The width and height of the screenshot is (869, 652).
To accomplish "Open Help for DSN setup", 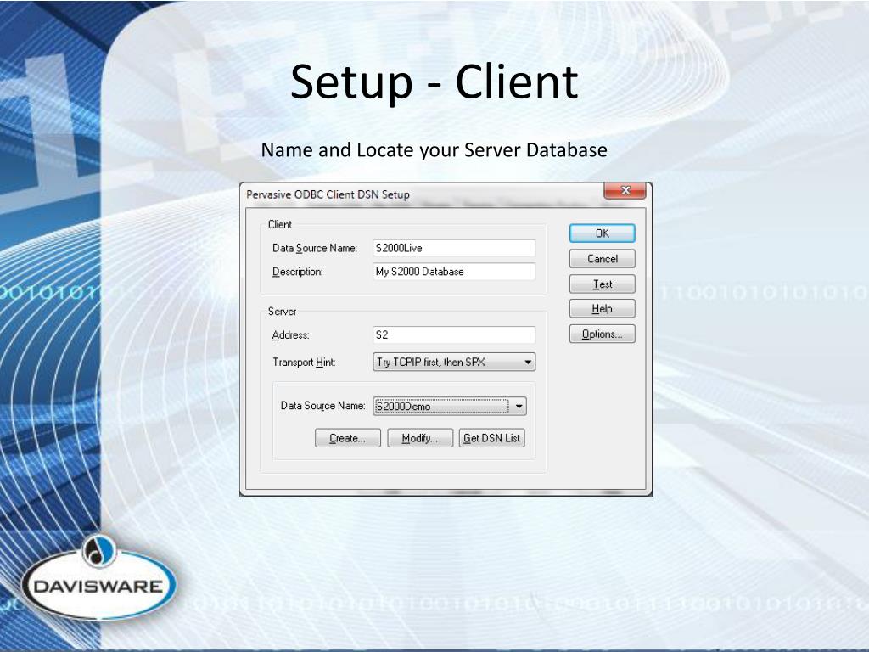I will pyautogui.click(x=602, y=309).
